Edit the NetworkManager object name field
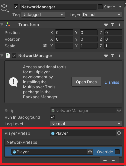Screen dimensions: 126x166 58,7
